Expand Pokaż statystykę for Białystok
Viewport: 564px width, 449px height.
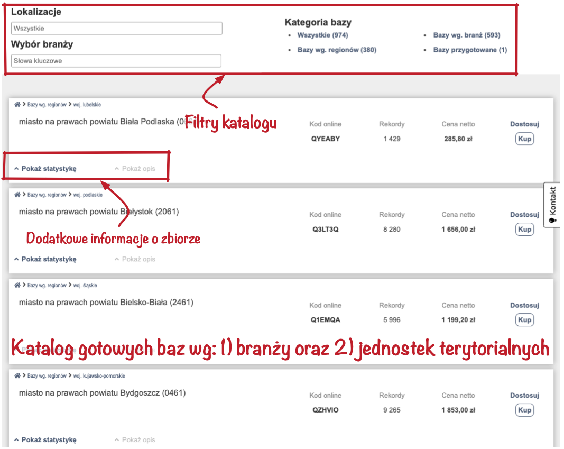(x=49, y=259)
